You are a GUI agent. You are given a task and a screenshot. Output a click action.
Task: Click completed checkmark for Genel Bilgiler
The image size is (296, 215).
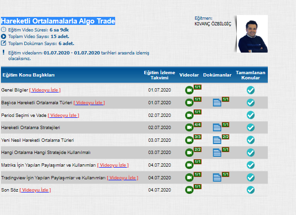pos(250,90)
